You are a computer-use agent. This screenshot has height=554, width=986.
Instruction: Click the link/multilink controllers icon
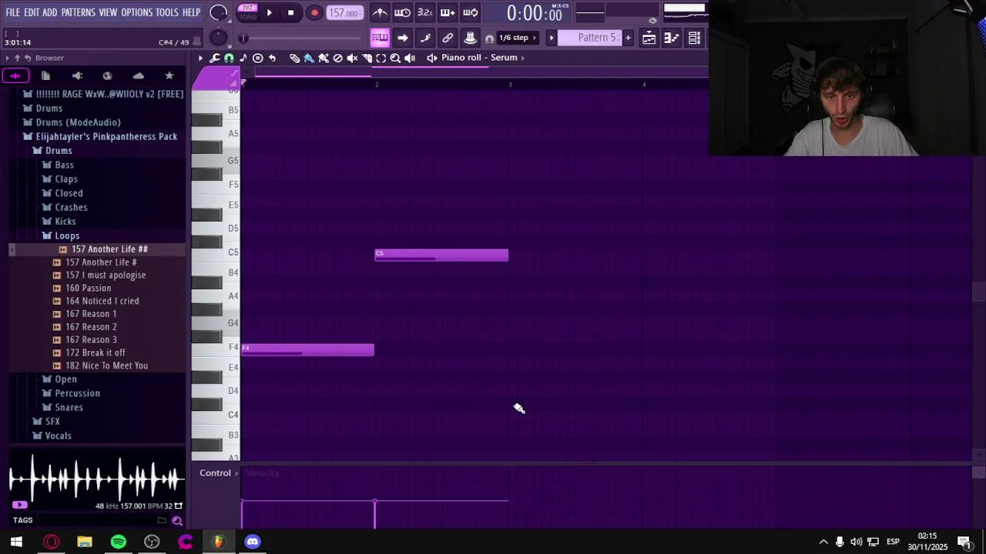[x=448, y=38]
